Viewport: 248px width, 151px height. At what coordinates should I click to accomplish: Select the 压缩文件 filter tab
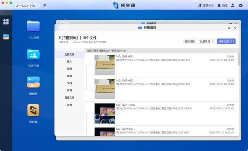click(x=69, y=98)
